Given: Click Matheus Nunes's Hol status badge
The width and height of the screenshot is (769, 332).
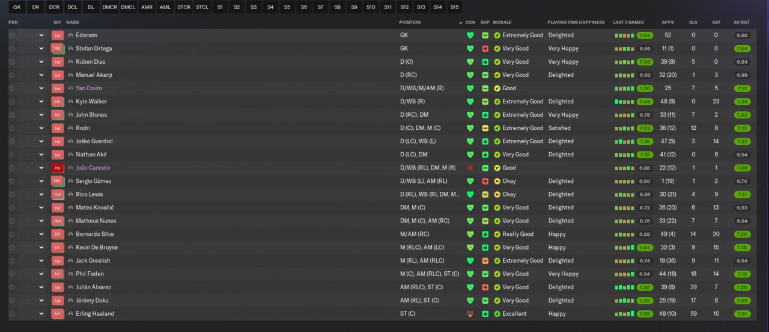Looking at the screenshot, I should pyautogui.click(x=58, y=221).
